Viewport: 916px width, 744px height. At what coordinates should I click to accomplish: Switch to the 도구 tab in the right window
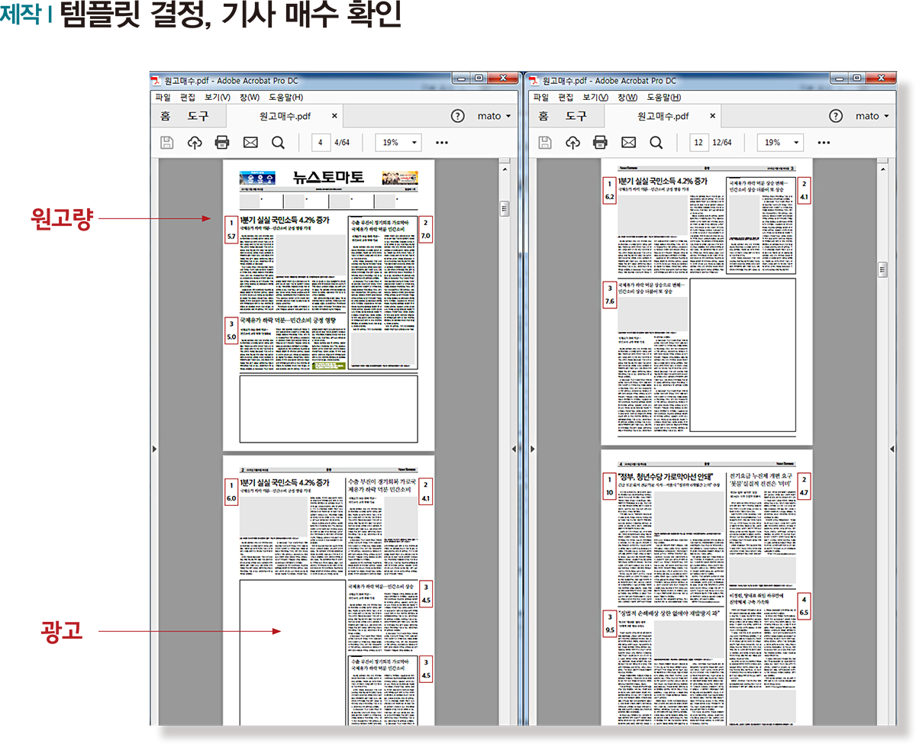coord(576,116)
